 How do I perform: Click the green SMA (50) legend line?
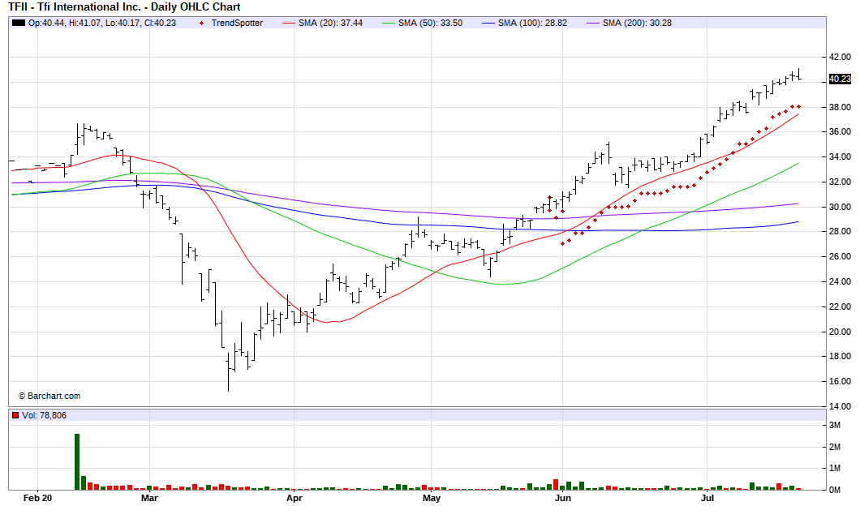(x=389, y=23)
